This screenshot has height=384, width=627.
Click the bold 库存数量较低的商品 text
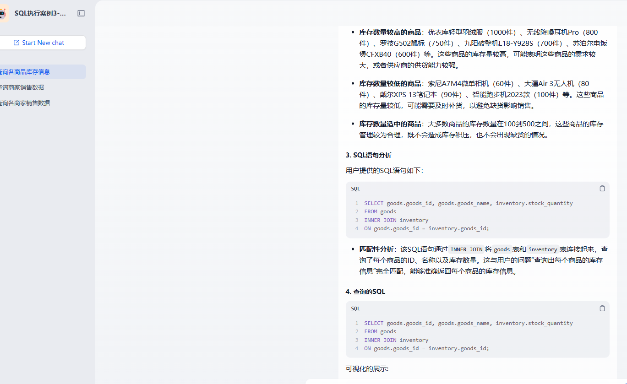tap(390, 84)
